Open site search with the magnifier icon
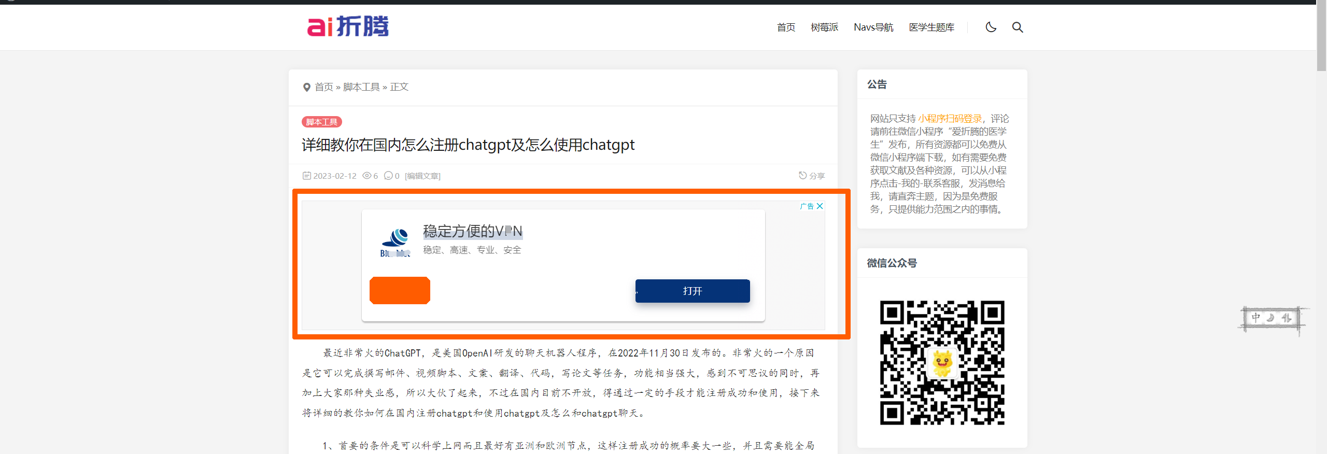This screenshot has height=454, width=1327. pyautogui.click(x=1018, y=27)
